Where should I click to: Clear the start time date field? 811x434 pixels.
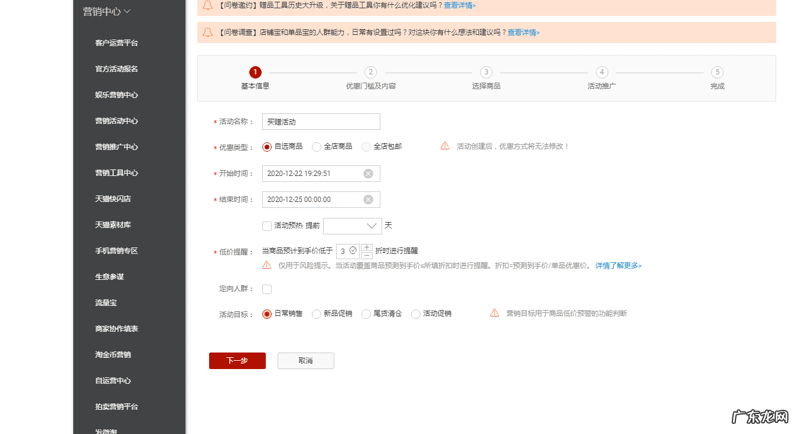point(369,173)
